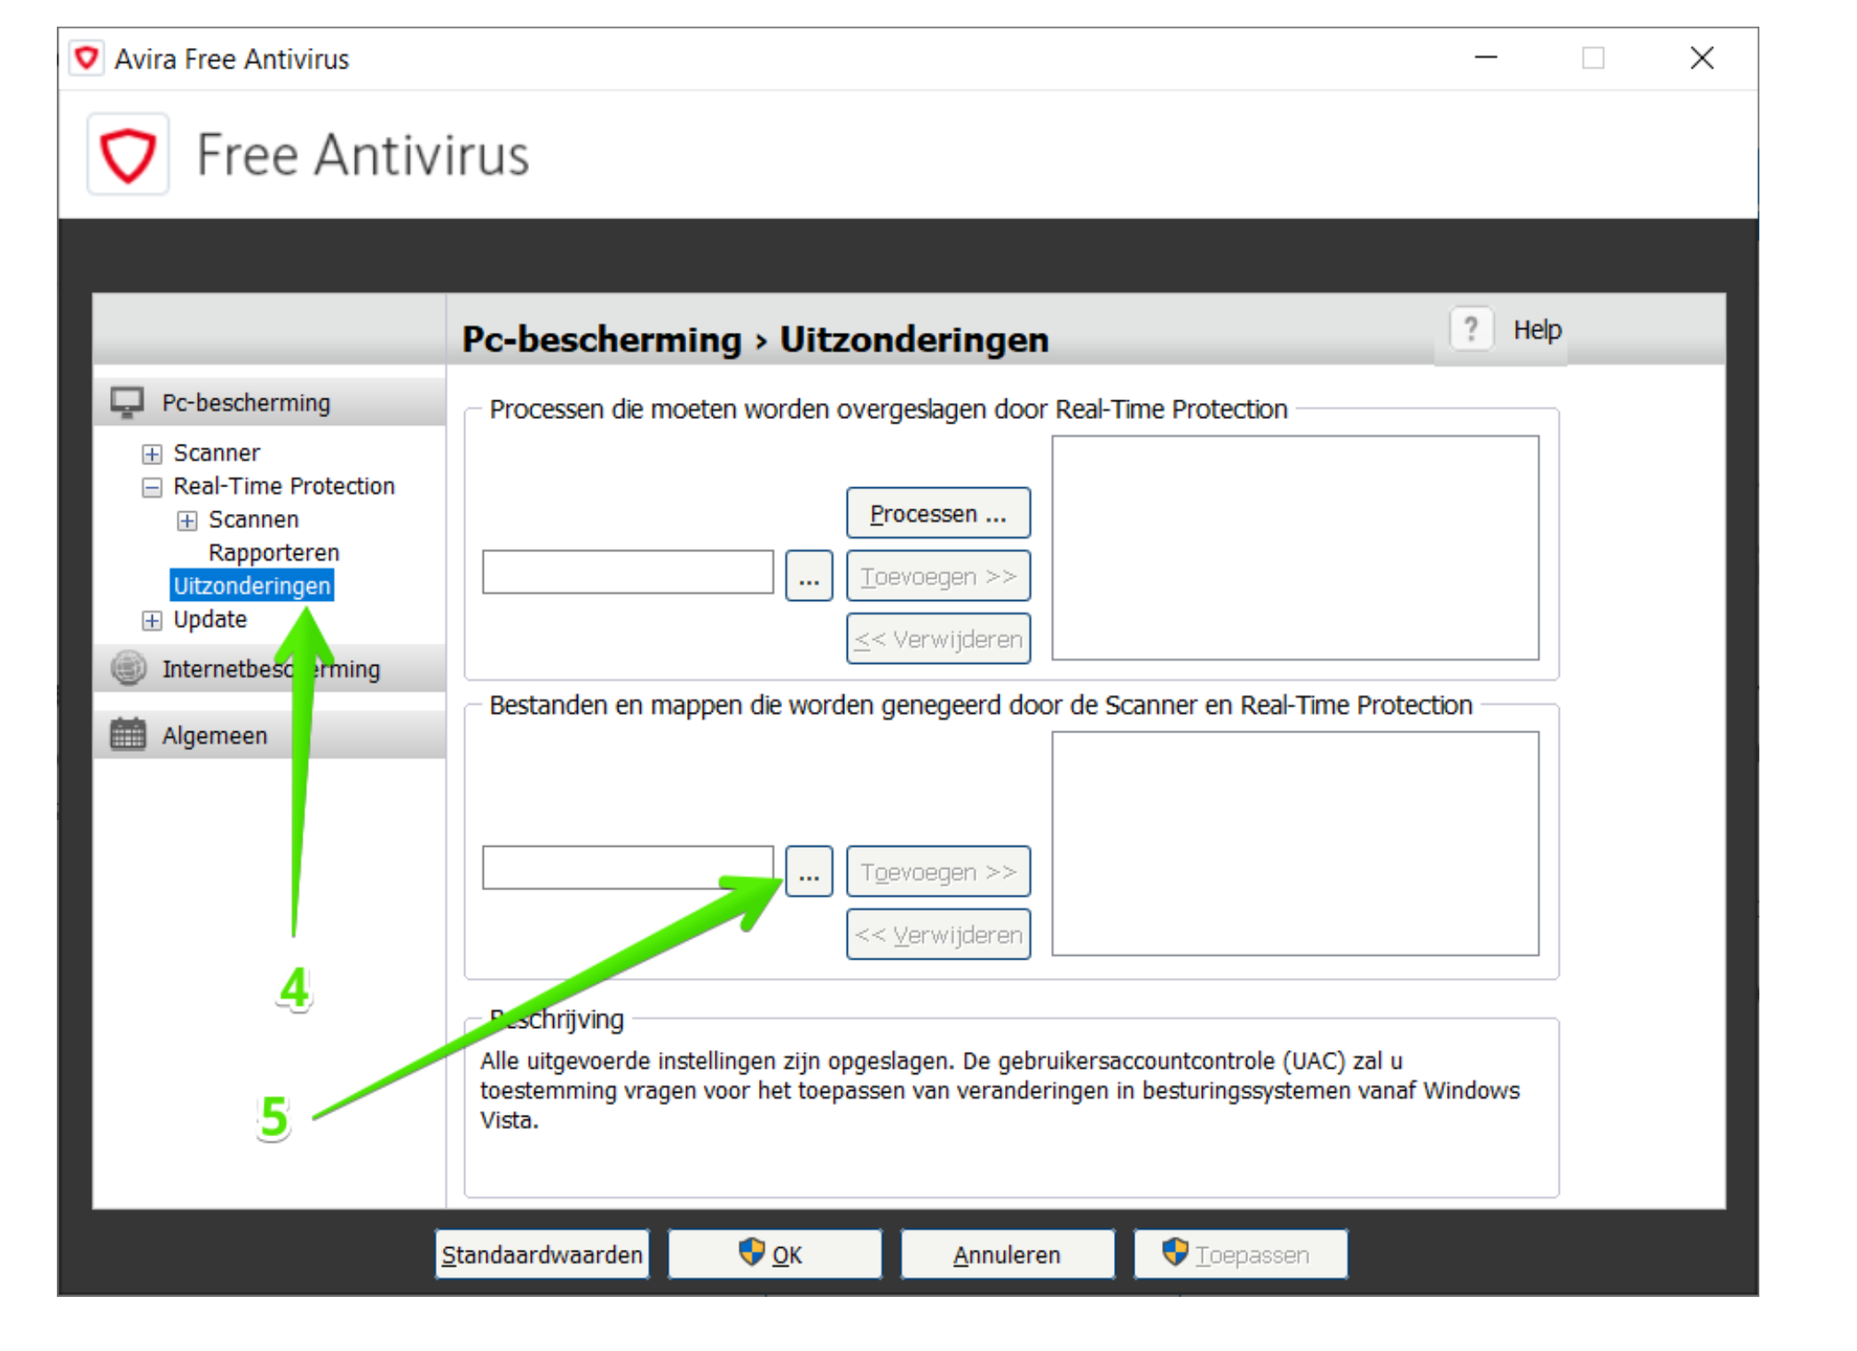Open the Pc-bescherming section
Screen dimensions: 1857x1351
pyautogui.click(x=269, y=402)
